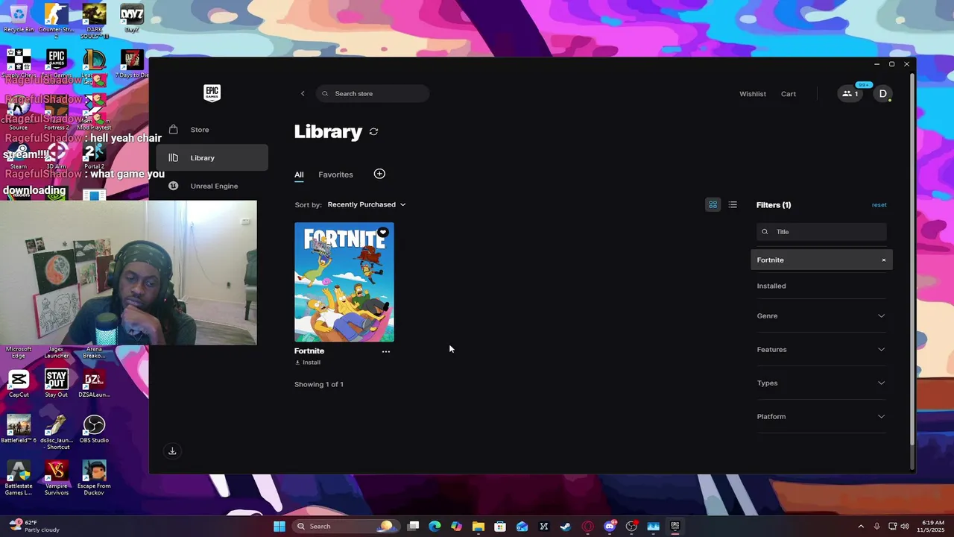
Task: Open the Counter-Strike 2 desktop shortcut
Action: [57, 21]
